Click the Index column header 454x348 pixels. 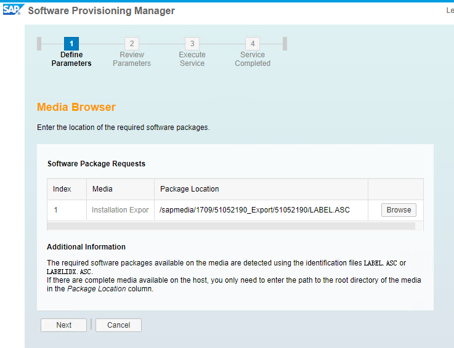[x=67, y=189]
